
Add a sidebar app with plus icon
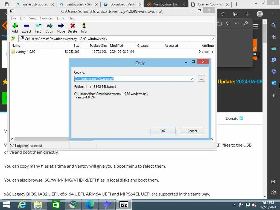tap(273, 95)
